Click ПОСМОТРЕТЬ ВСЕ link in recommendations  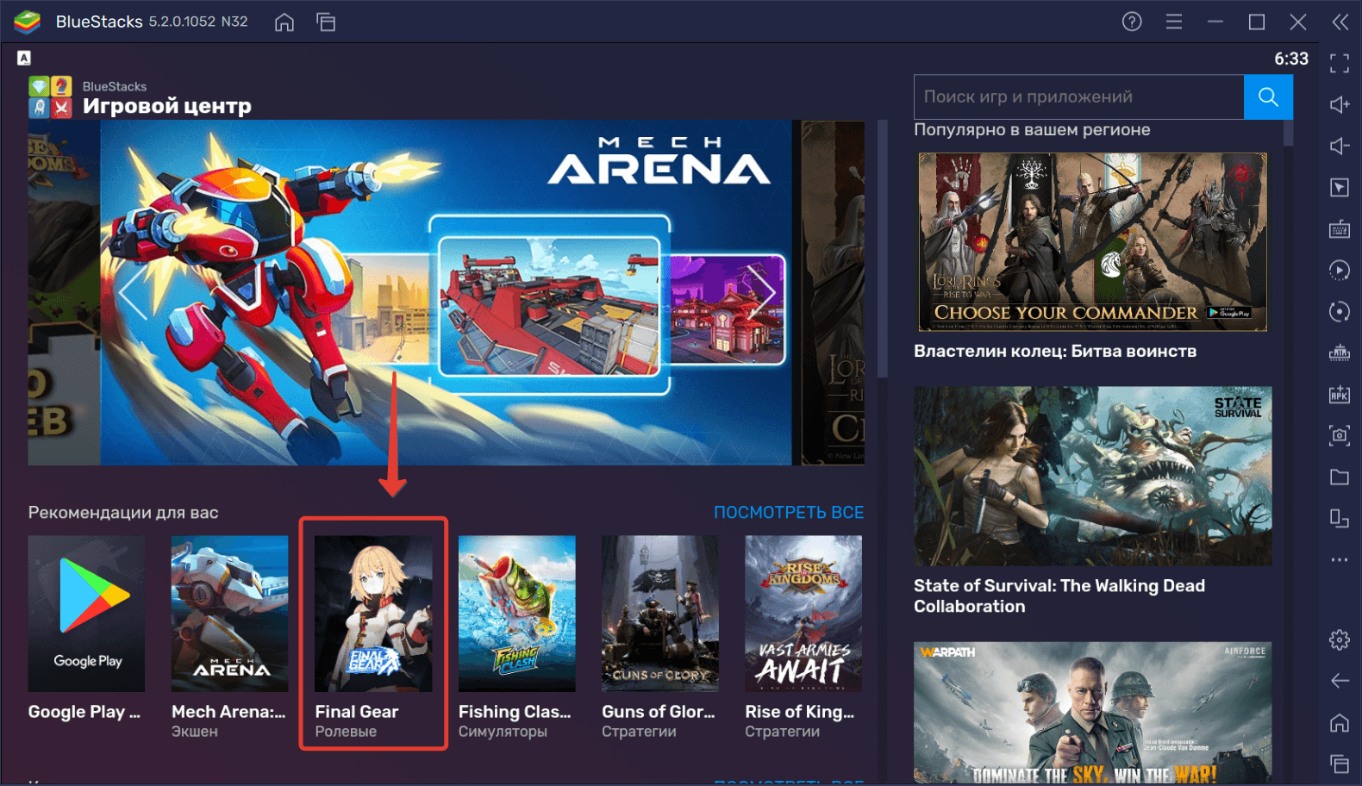(x=789, y=512)
